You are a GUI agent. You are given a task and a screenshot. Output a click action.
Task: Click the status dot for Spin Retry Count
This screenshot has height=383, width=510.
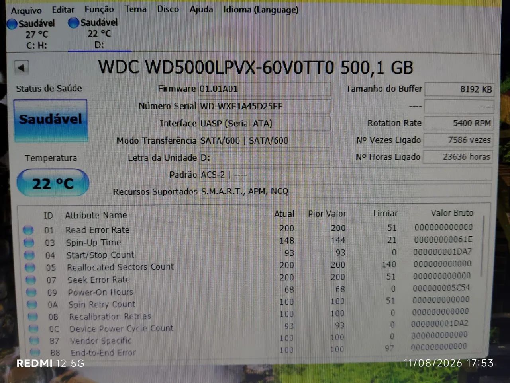(32, 305)
